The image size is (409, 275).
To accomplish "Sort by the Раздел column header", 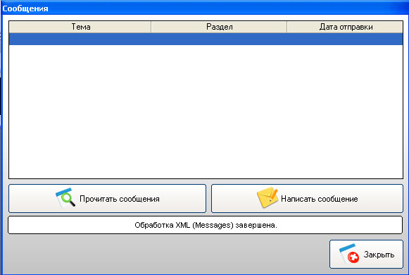I will pos(219,27).
